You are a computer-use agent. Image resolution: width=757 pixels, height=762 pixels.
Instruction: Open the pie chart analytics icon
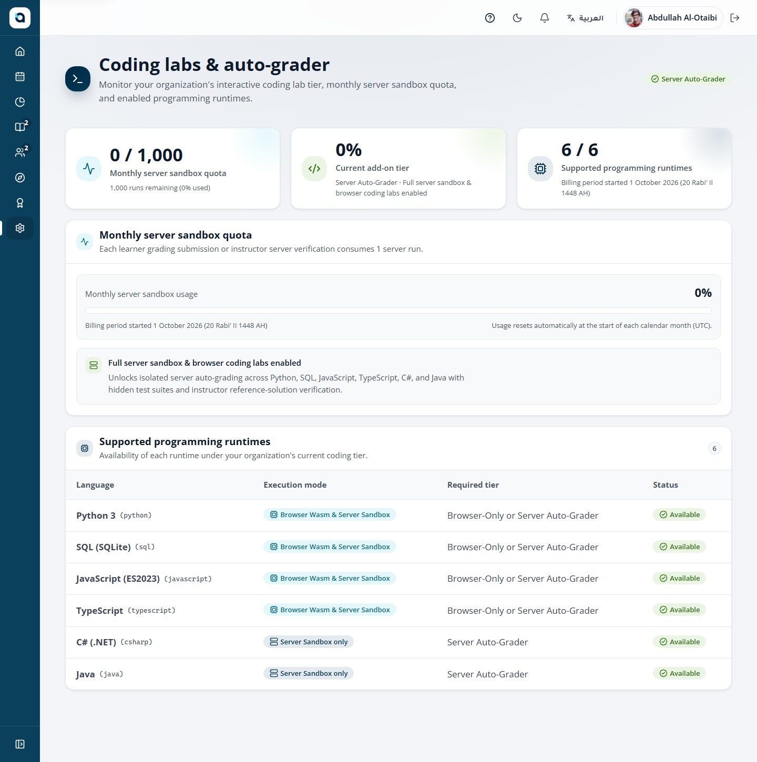pyautogui.click(x=20, y=101)
